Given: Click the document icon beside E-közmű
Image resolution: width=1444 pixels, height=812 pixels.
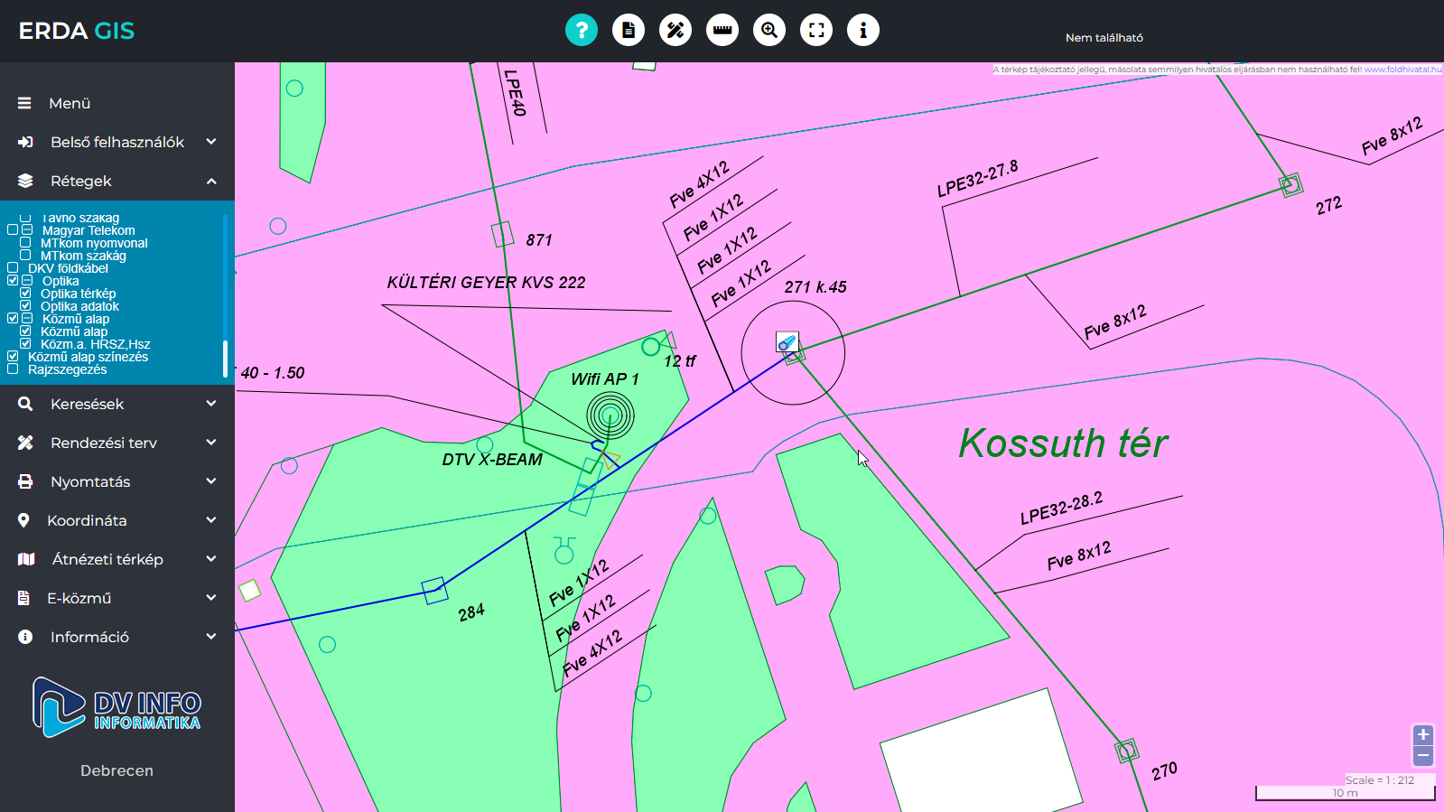Looking at the screenshot, I should [x=23, y=598].
